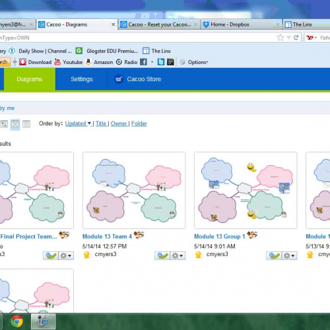Screen dimensions: 330x330
Task: Open gear dropdown for Module 13 Group 1
Action: (289, 255)
